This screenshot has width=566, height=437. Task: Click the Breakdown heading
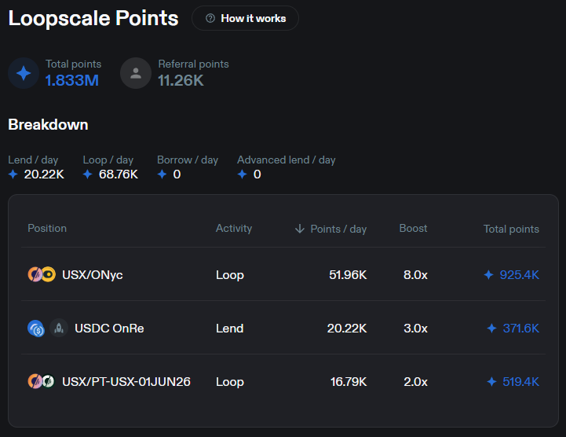48,124
